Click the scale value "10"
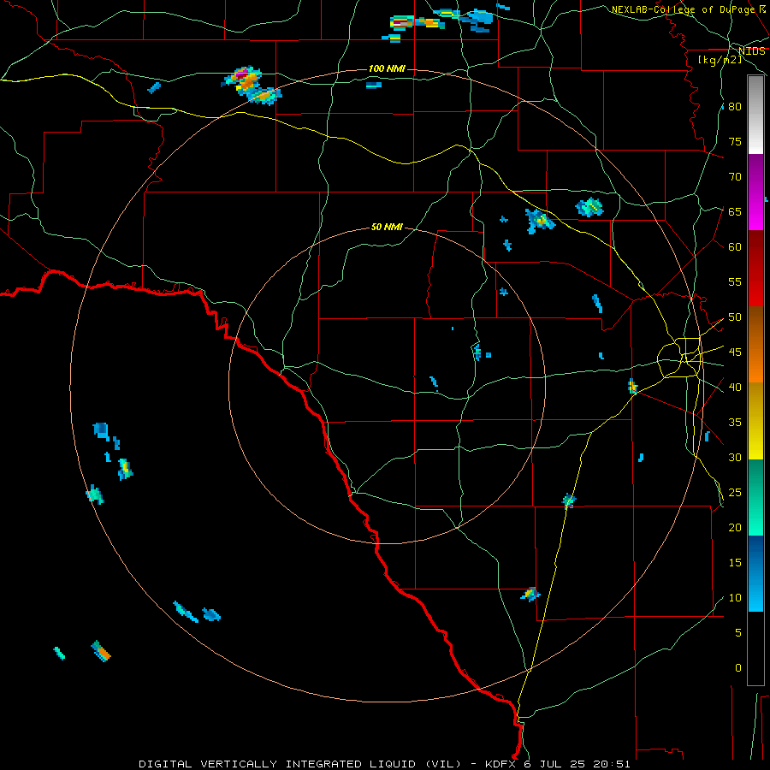This screenshot has width=770, height=770. (735, 598)
